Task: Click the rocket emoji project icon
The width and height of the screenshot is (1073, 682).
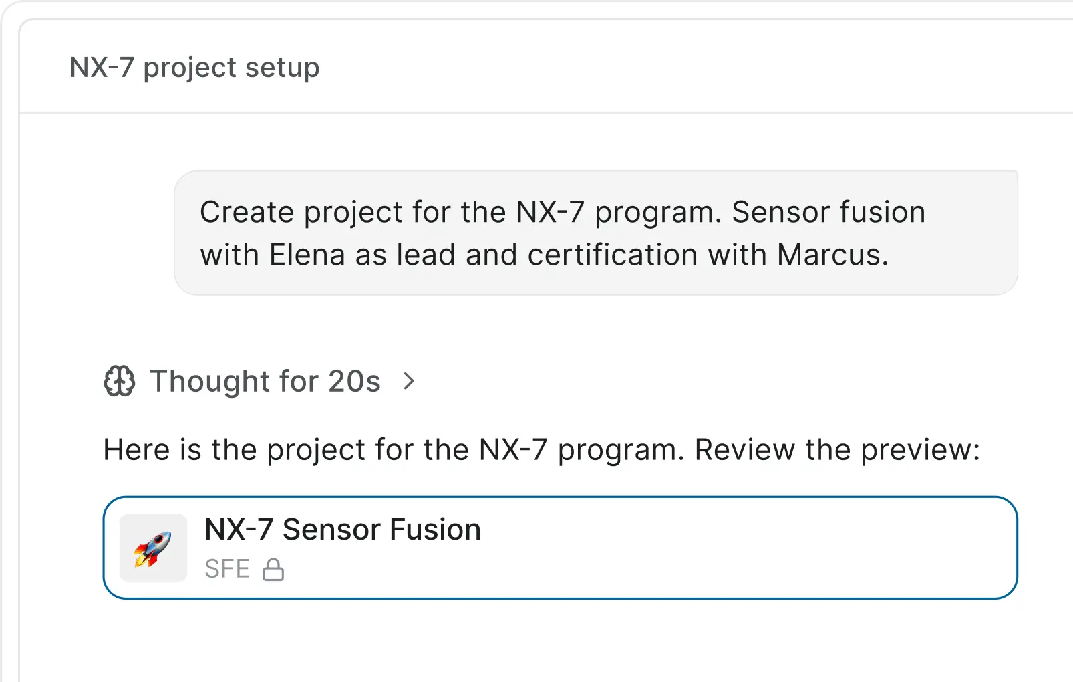Action: coord(153,548)
